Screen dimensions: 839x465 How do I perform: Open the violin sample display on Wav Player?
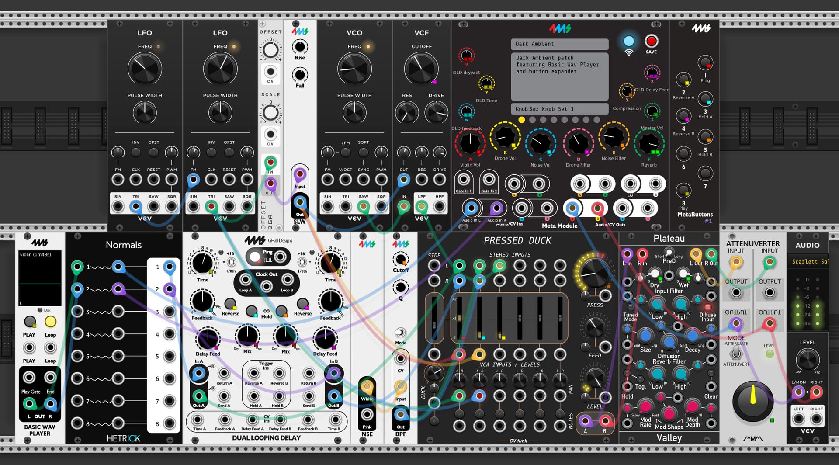click(40, 278)
